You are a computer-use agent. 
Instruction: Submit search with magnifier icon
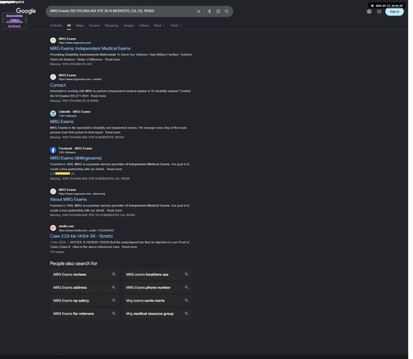tap(226, 12)
